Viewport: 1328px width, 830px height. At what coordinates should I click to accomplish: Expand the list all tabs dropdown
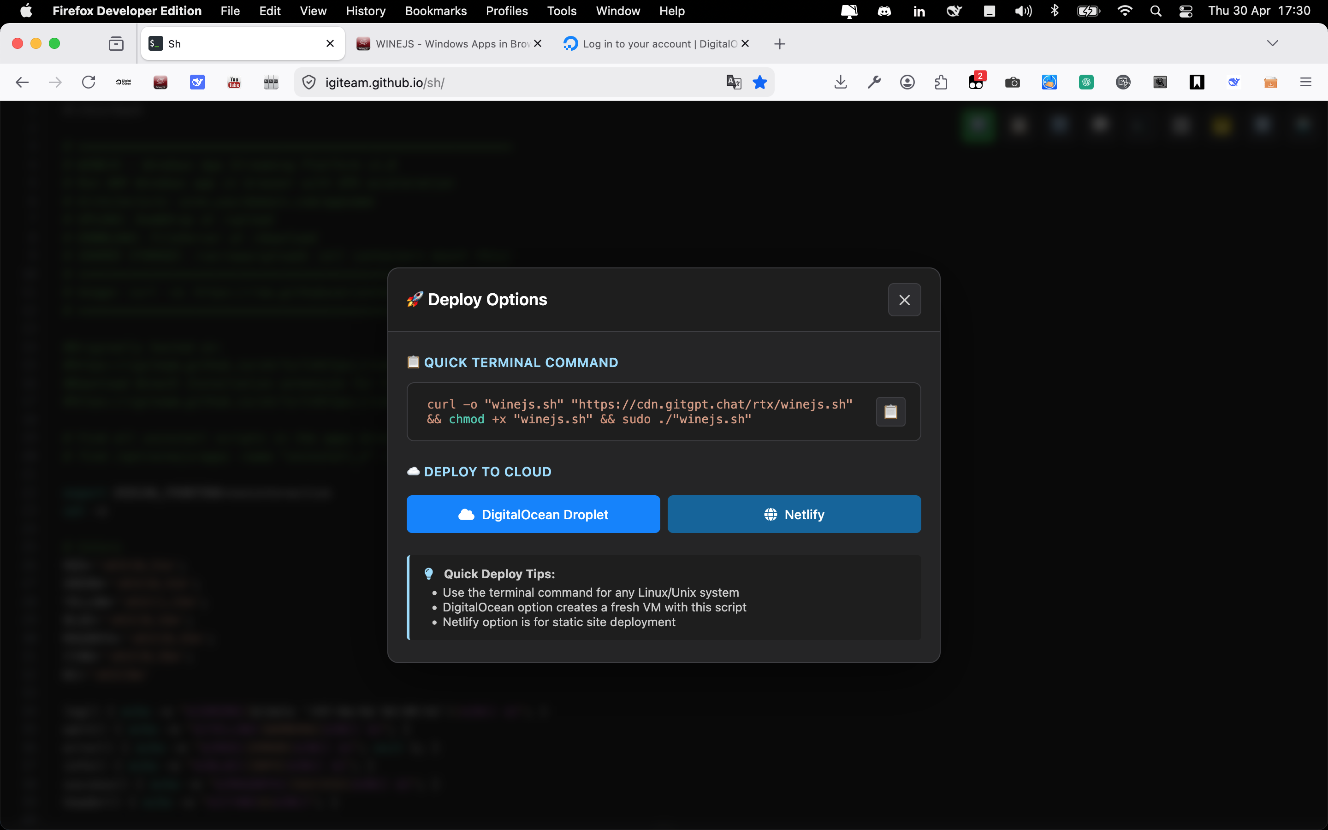[1273, 43]
